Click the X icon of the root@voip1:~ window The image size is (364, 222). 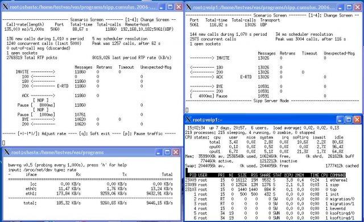[188, 120]
